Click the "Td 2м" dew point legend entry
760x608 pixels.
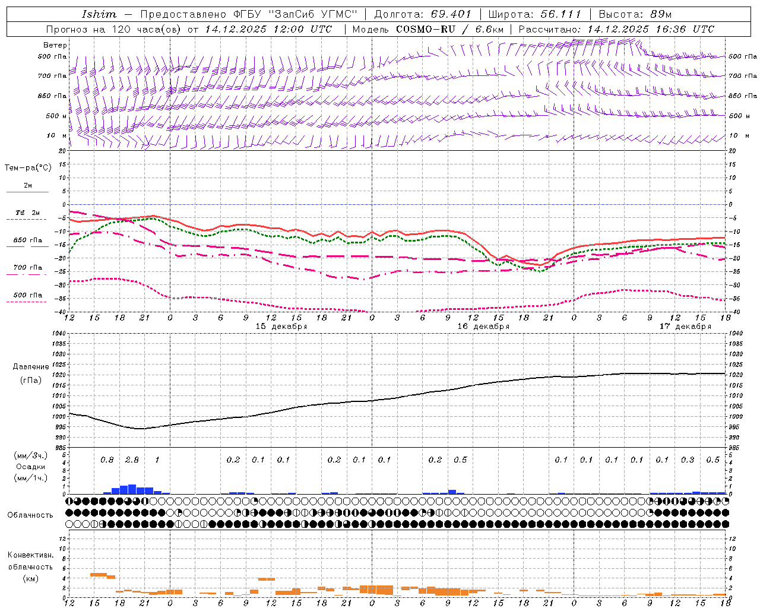(x=28, y=213)
